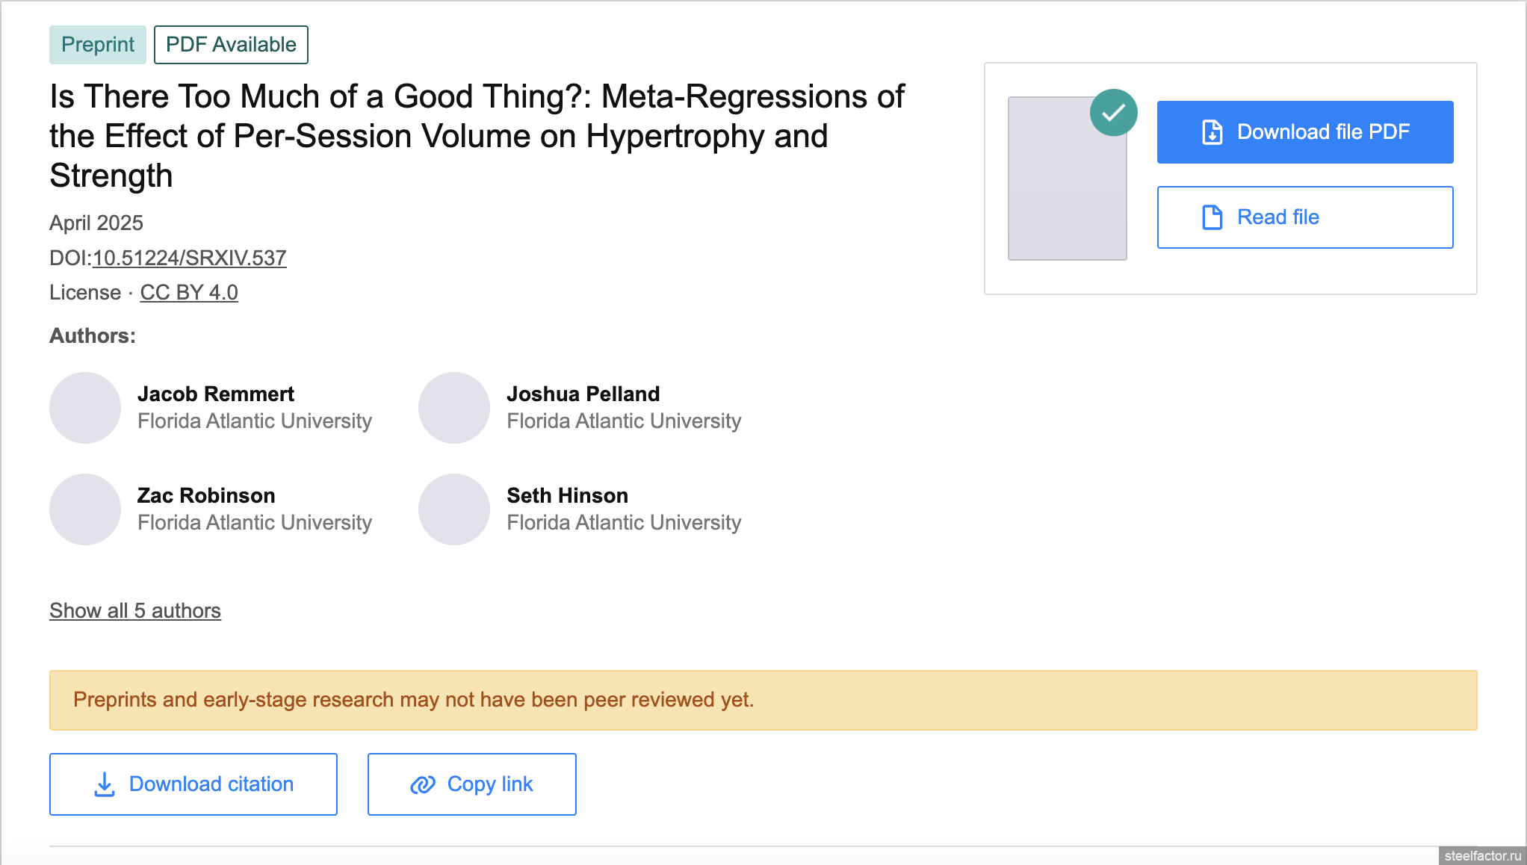
Task: Open Zac Robinson's profile avatar
Action: click(x=85, y=509)
